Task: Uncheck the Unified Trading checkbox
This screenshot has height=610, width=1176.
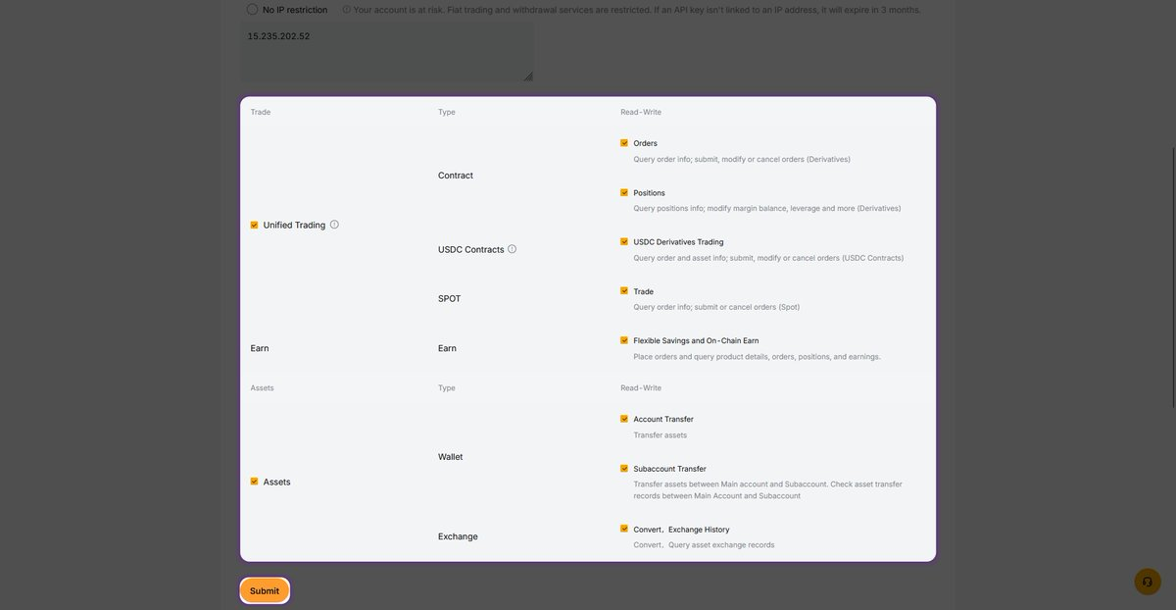Action: (255, 225)
